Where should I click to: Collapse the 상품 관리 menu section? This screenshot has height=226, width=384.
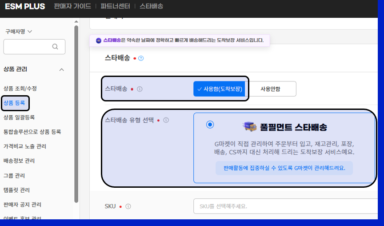click(x=62, y=69)
